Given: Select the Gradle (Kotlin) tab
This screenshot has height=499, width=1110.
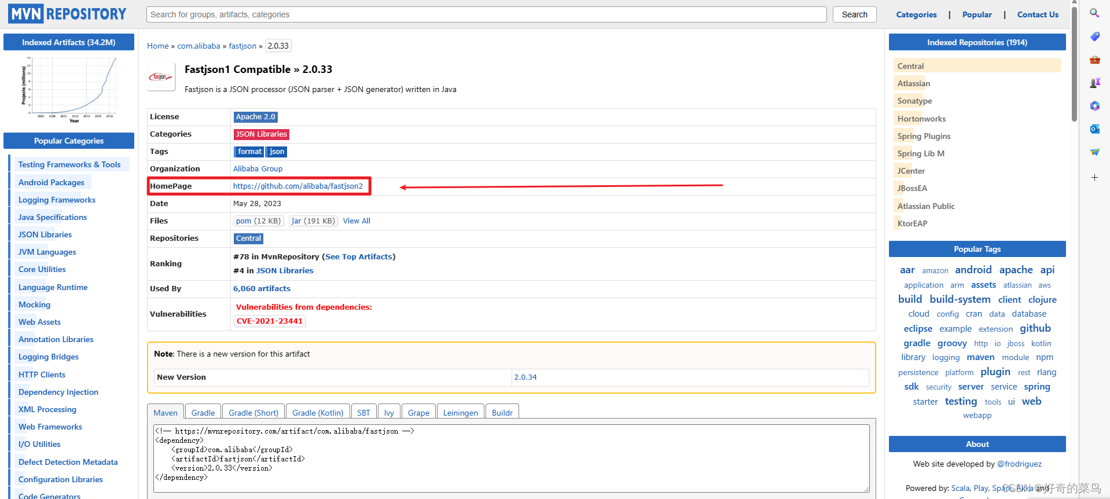Looking at the screenshot, I should (x=318, y=412).
